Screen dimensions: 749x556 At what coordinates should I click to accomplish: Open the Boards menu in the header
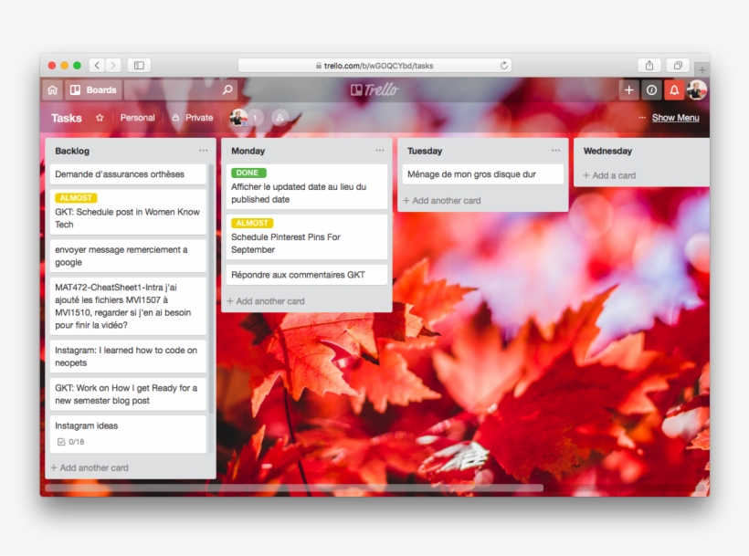(94, 89)
